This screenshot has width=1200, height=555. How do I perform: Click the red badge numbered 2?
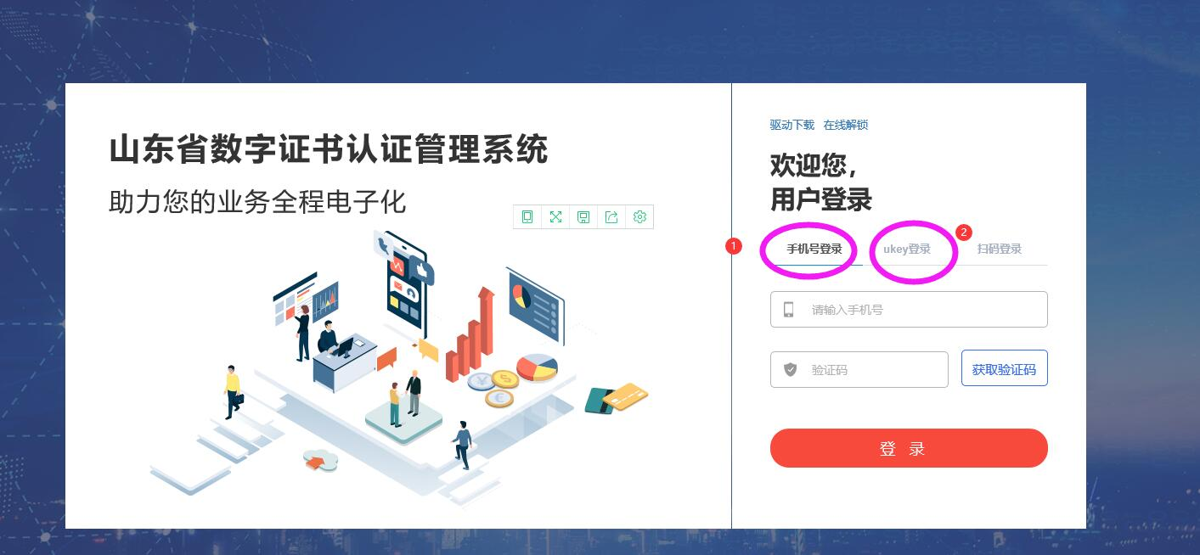(964, 232)
